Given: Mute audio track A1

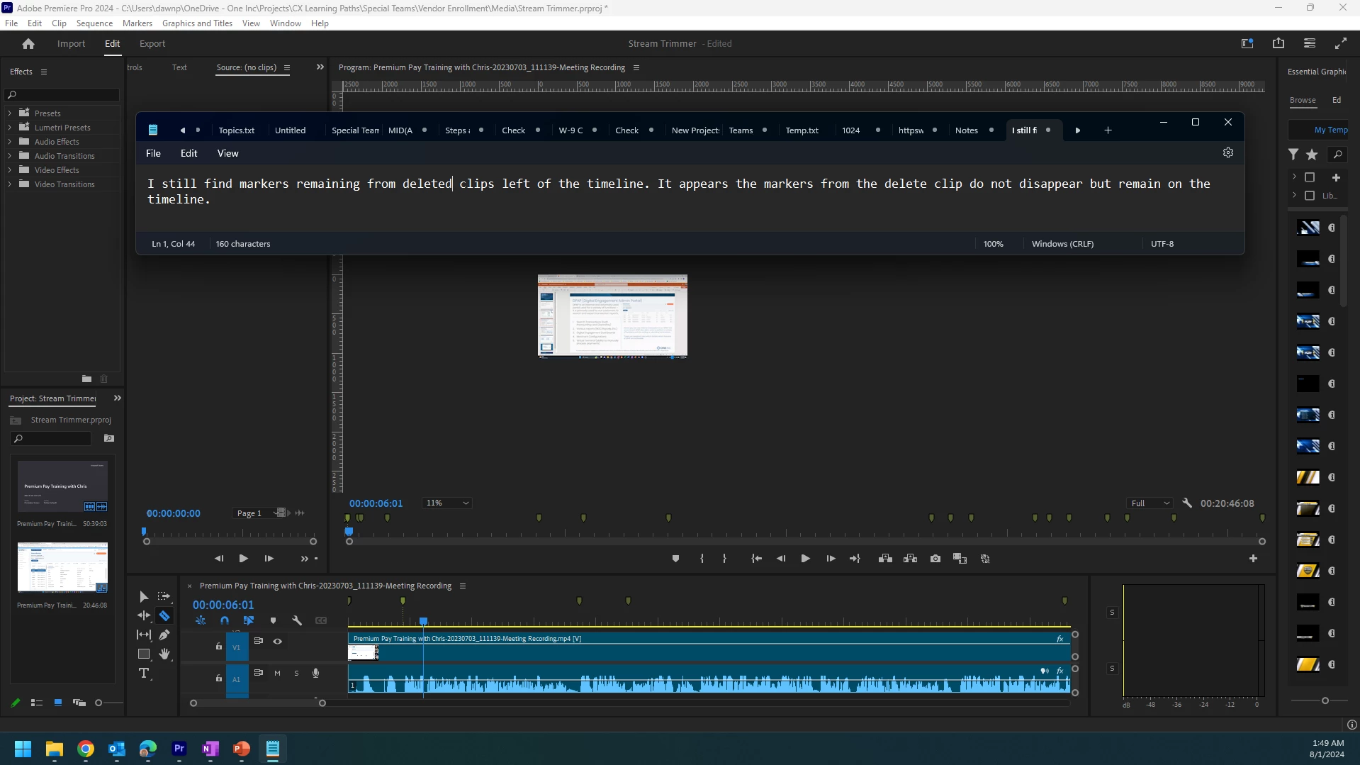Looking at the screenshot, I should 277,673.
